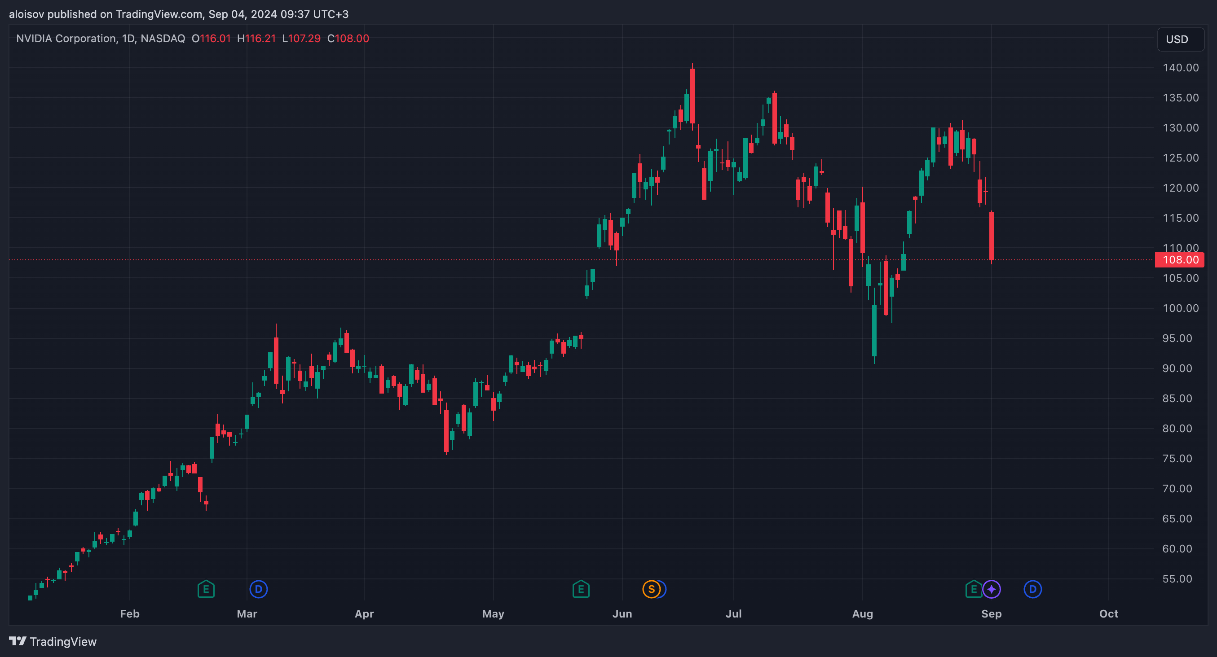
Task: Click the orange split marker in June
Action: click(x=652, y=589)
